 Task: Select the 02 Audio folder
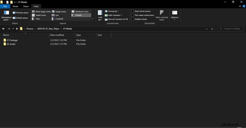click(x=11, y=44)
